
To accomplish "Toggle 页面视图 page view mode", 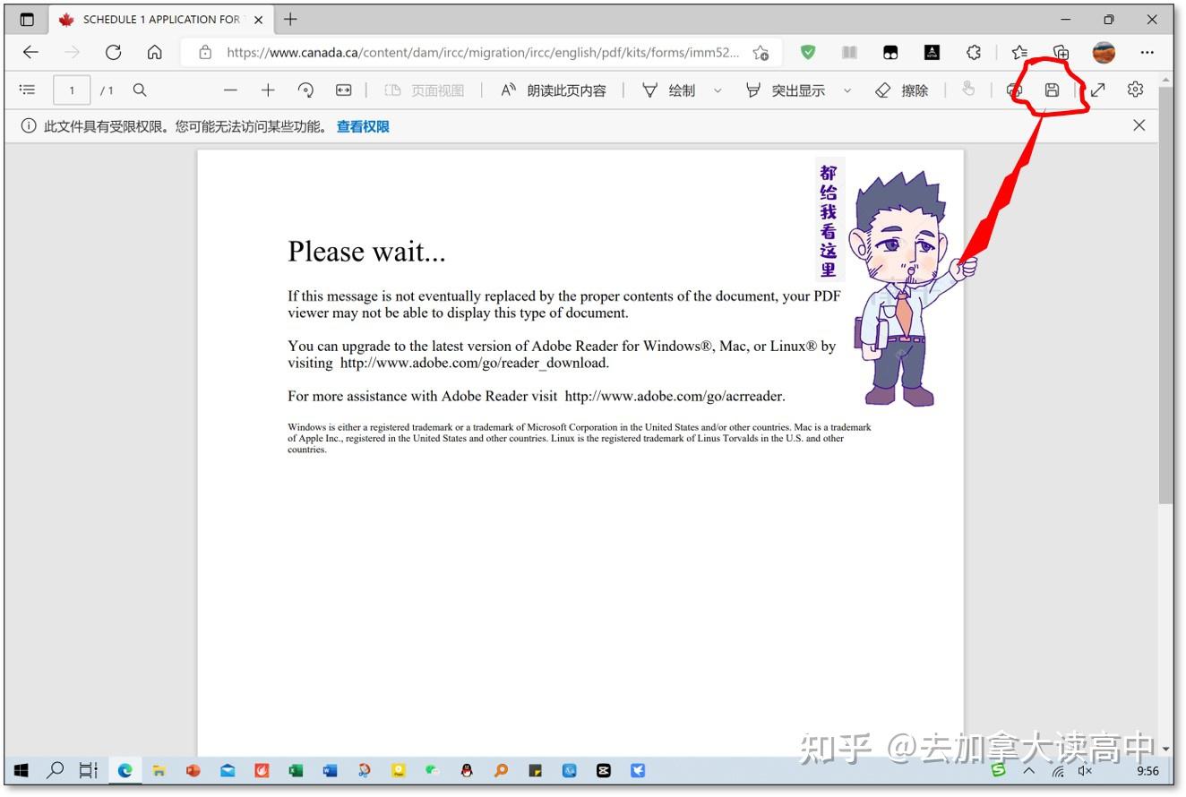I will click(425, 90).
